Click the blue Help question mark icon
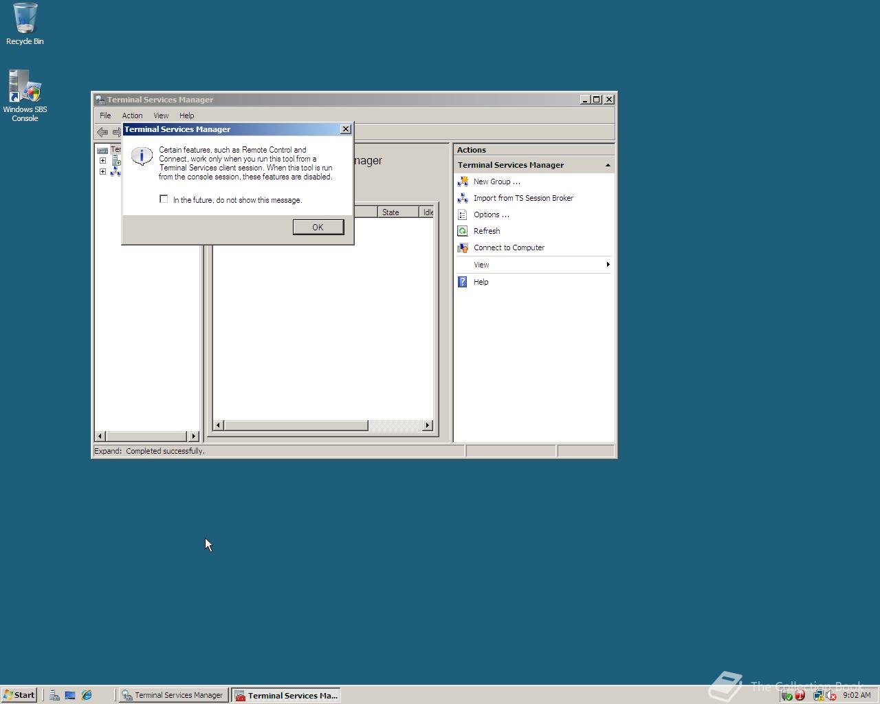The width and height of the screenshot is (880, 704). (463, 282)
